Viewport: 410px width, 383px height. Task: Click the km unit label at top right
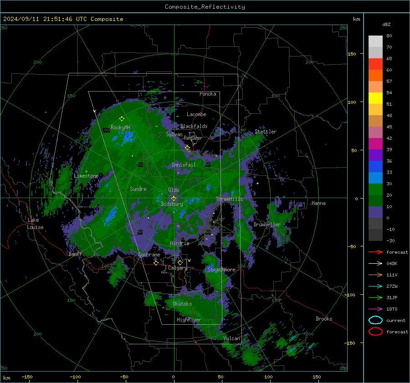(x=356, y=19)
